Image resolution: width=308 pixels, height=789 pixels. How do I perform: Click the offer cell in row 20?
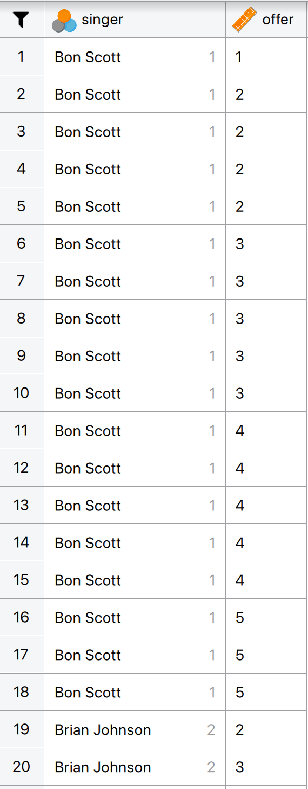tap(267, 767)
